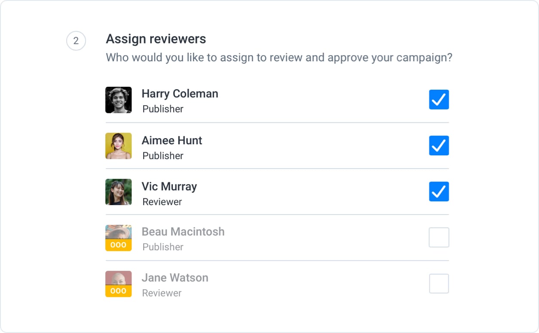
Task: Click the Assign reviewers heading
Action: click(156, 39)
